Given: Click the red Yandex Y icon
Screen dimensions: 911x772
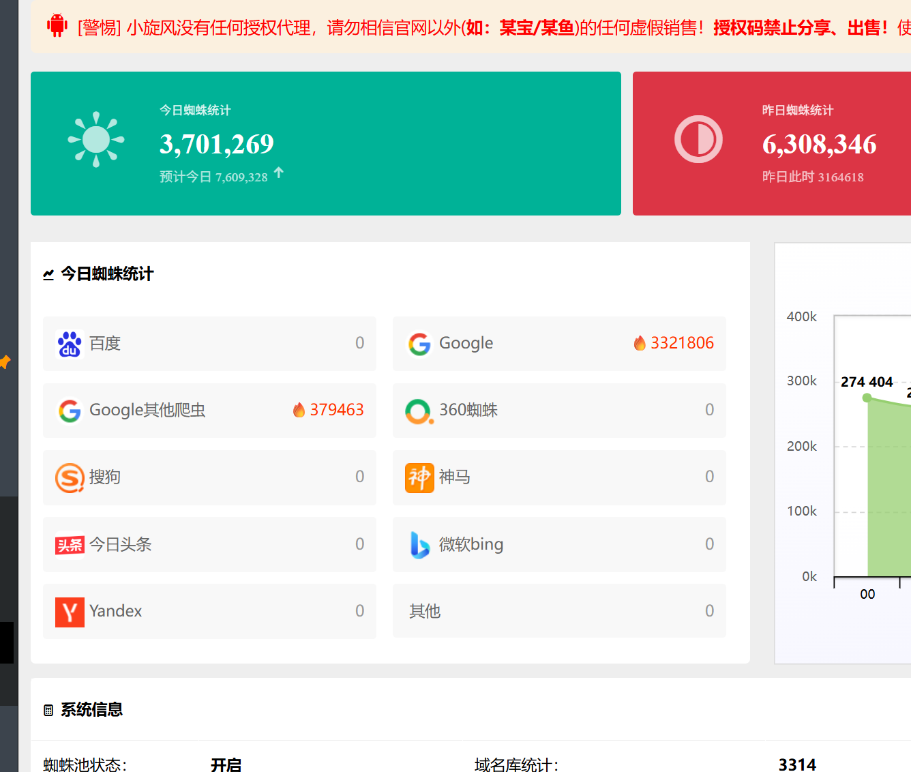Looking at the screenshot, I should 70,612.
